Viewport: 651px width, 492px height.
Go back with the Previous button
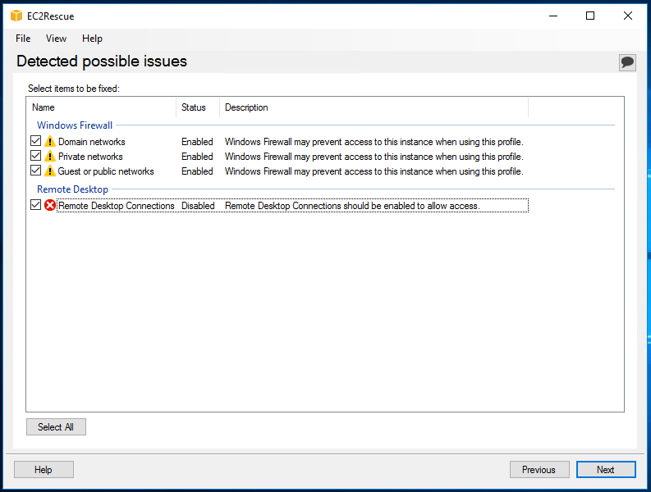pyautogui.click(x=539, y=470)
